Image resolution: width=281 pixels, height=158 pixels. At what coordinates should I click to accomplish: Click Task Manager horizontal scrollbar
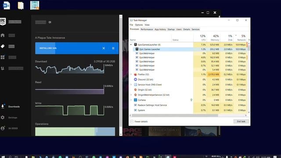tap(175, 115)
